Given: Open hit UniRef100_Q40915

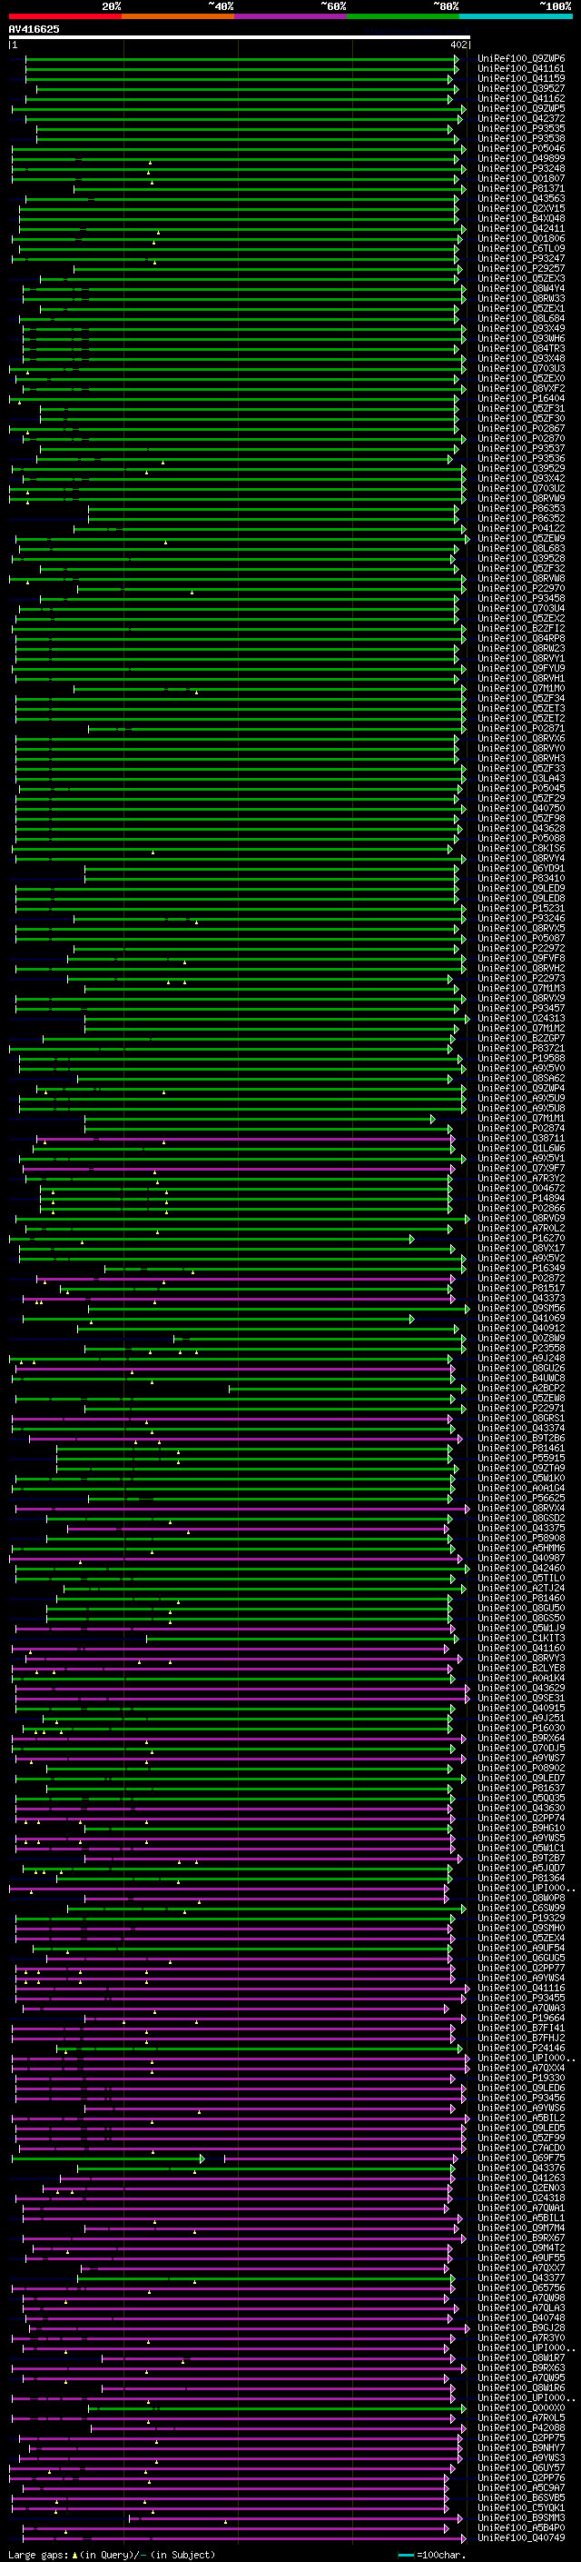Looking at the screenshot, I should point(521,1708).
